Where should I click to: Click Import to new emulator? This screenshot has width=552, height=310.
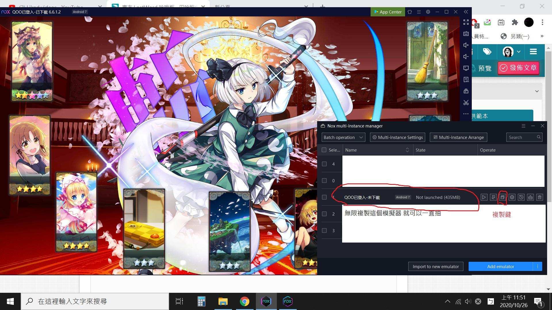click(436, 266)
